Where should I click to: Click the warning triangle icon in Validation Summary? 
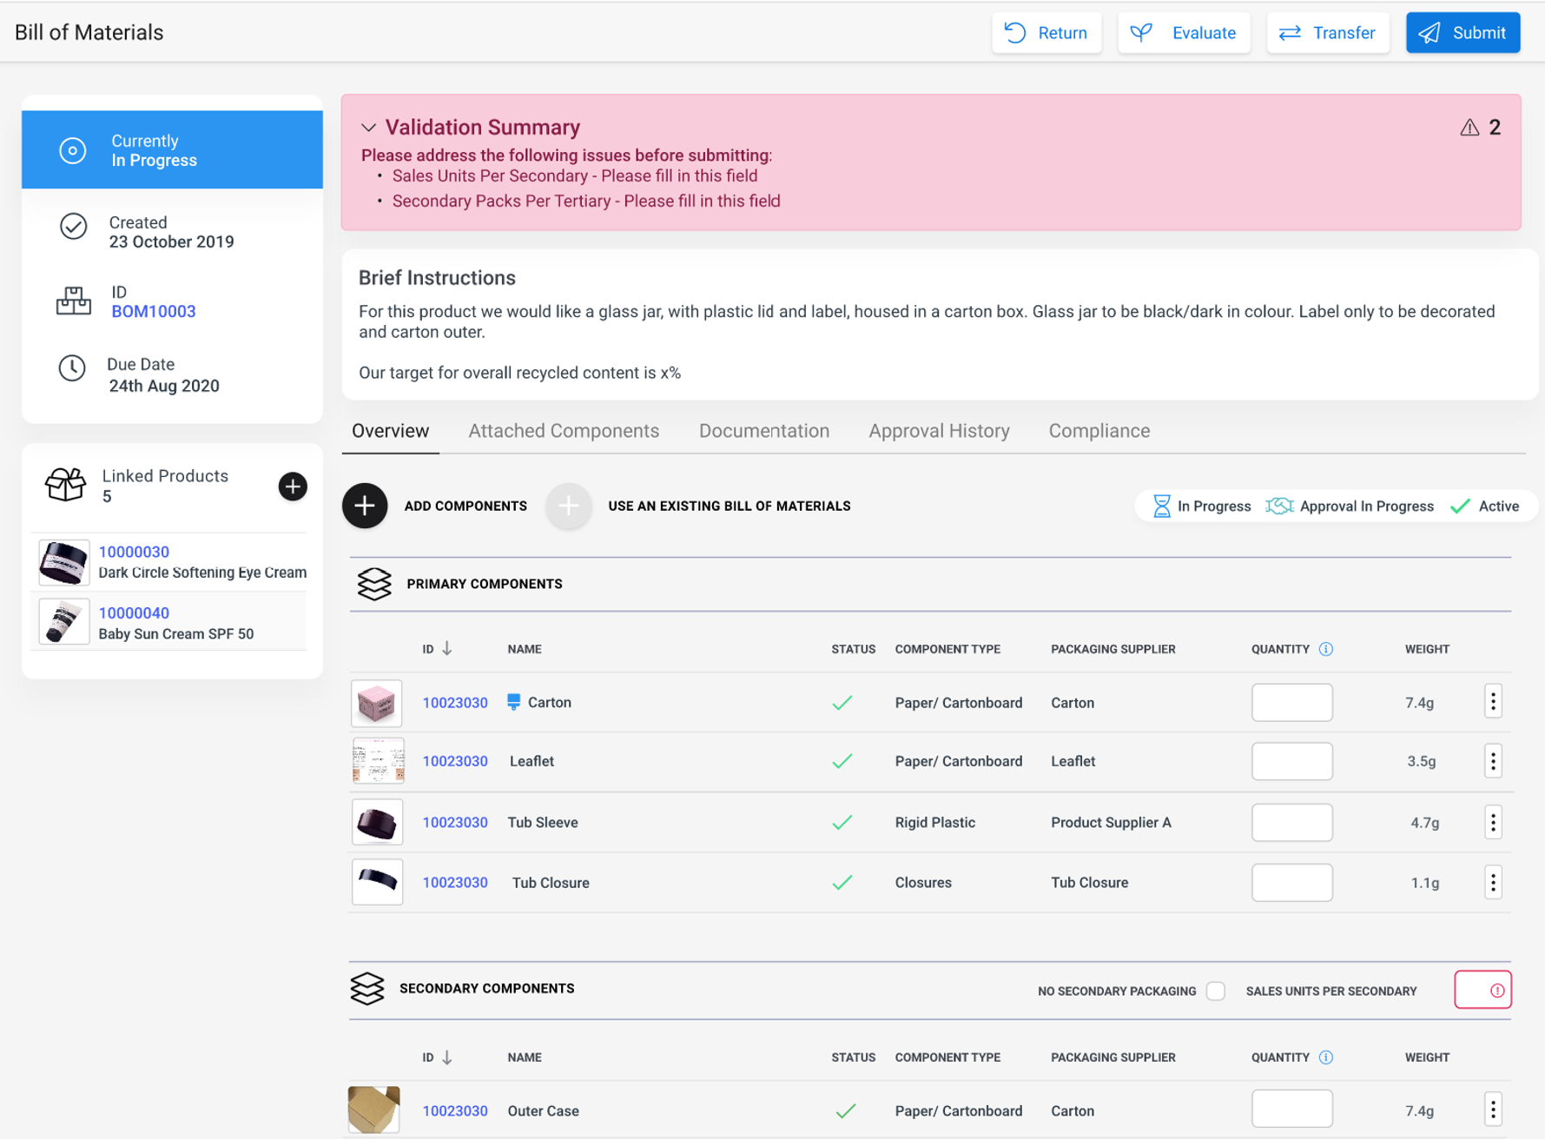[1469, 128]
